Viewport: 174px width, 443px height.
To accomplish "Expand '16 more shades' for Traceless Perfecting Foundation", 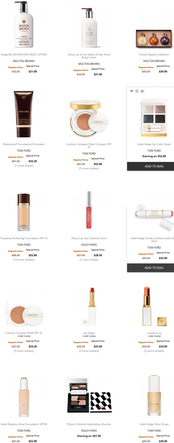I will click(x=24, y=260).
